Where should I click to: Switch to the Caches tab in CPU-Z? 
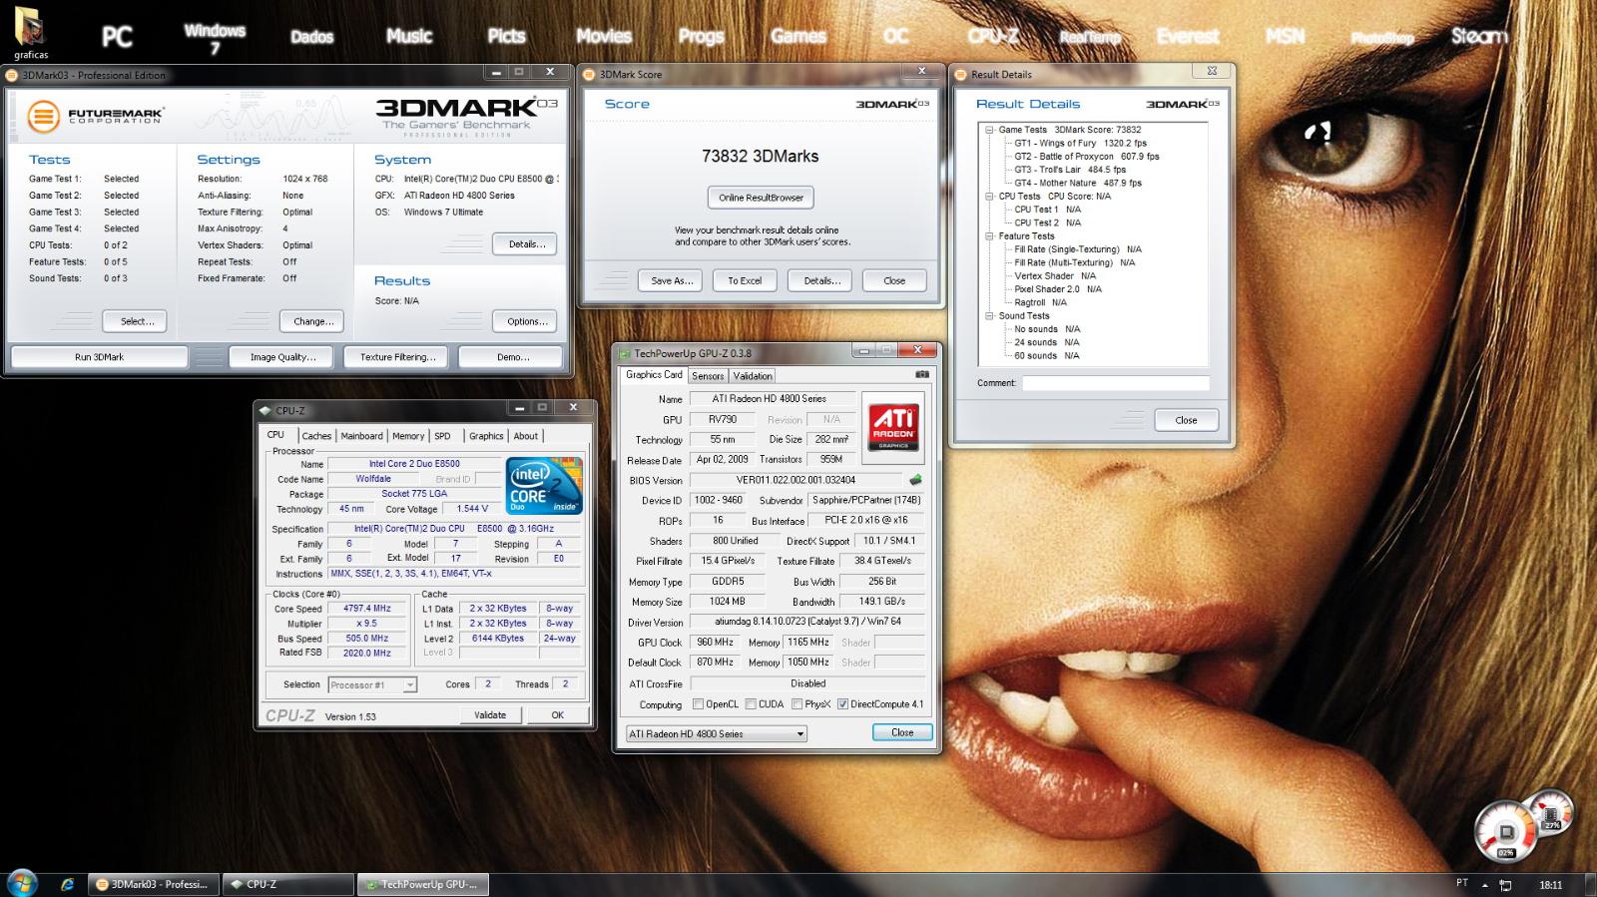(316, 436)
